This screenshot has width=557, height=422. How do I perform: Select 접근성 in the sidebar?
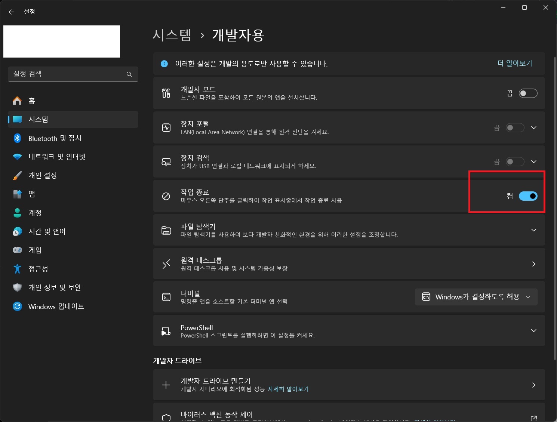tap(38, 269)
